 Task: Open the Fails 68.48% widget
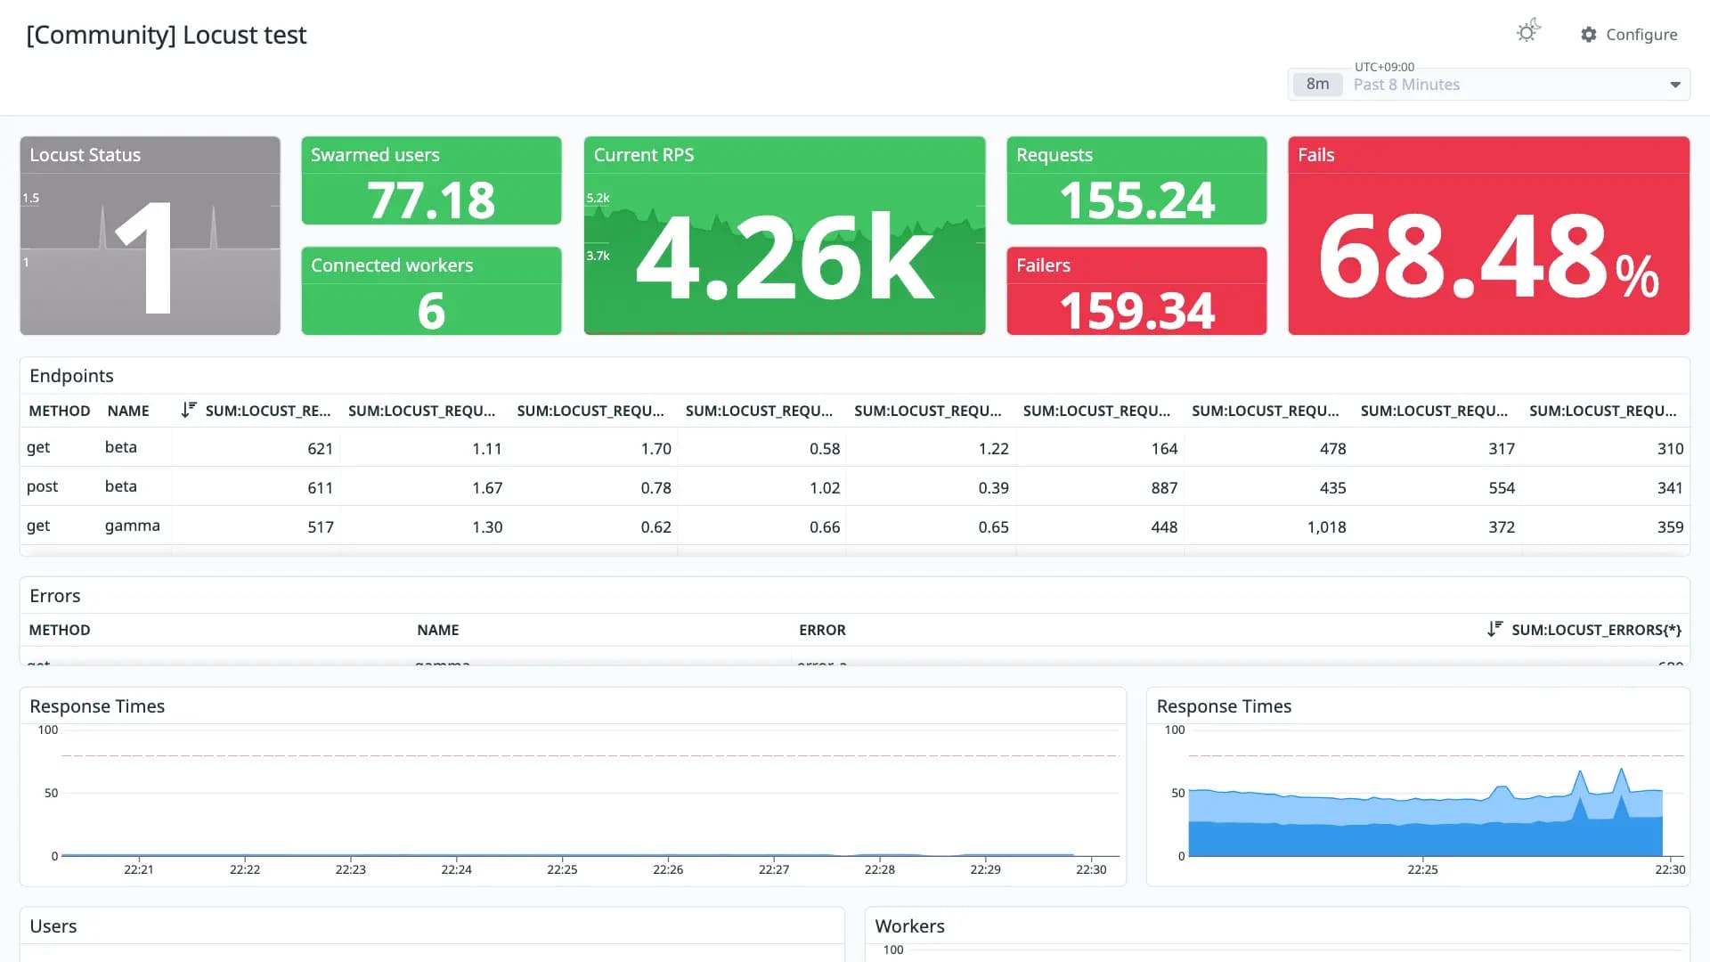[x=1489, y=236]
